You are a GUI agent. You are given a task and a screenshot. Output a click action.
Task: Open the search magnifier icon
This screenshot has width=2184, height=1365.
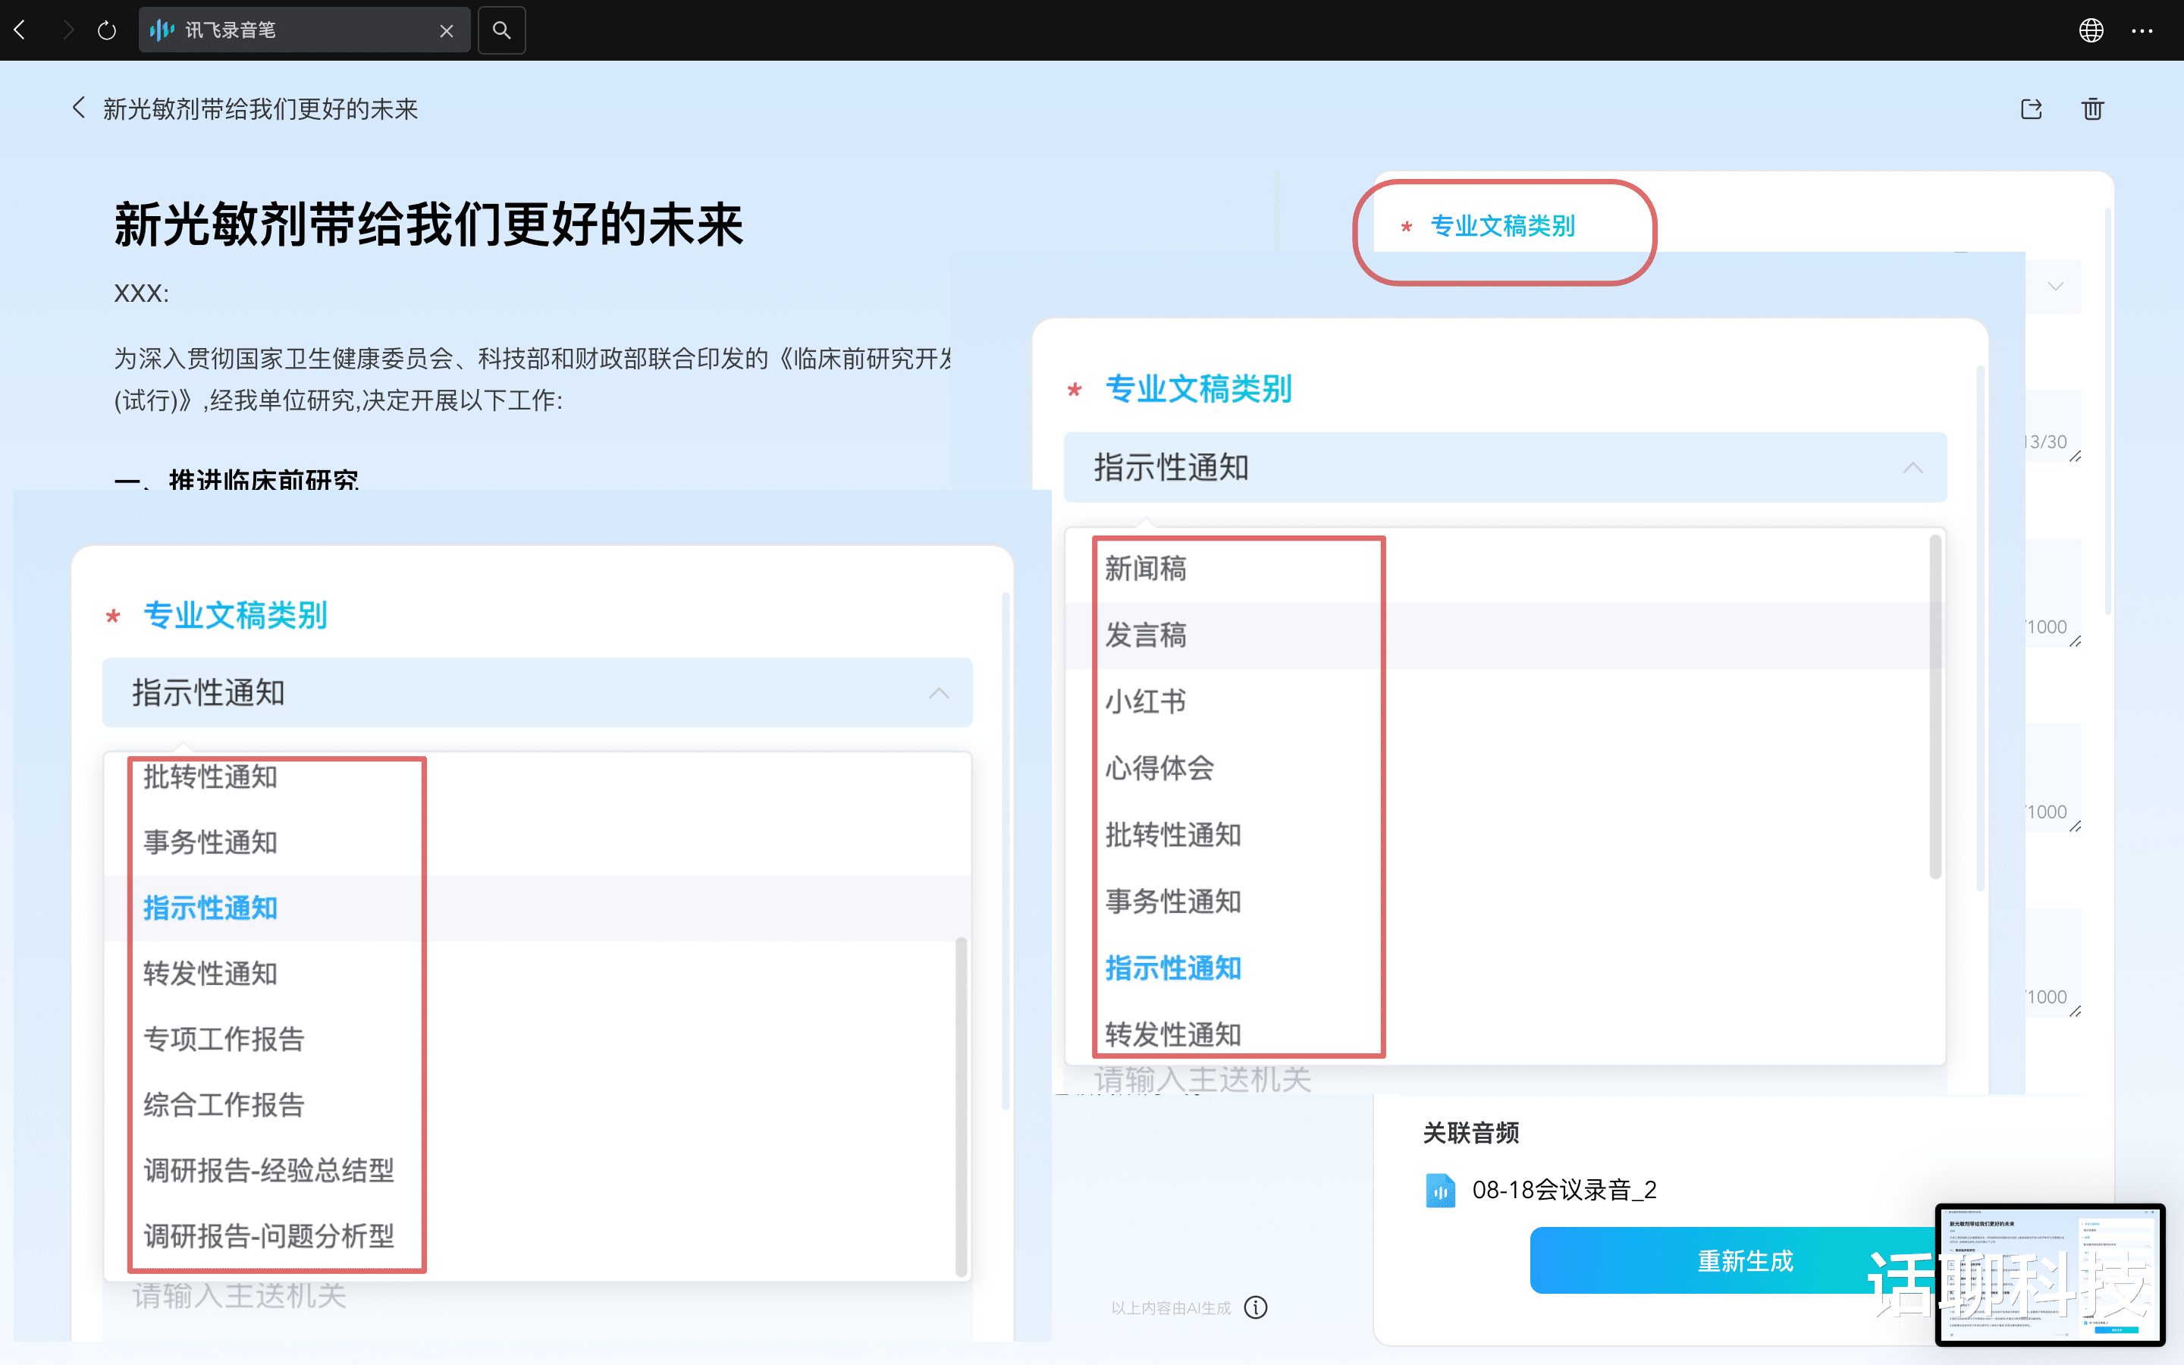pos(502,30)
